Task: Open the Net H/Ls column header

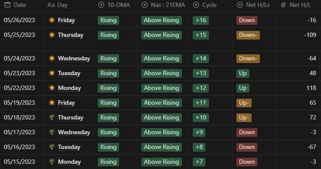Action: (254, 6)
